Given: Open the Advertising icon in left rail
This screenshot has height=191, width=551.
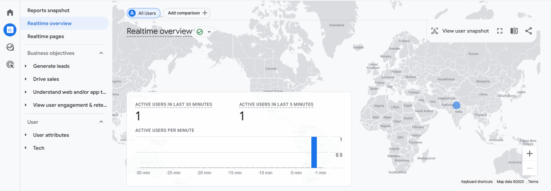Looking at the screenshot, I should point(10,64).
